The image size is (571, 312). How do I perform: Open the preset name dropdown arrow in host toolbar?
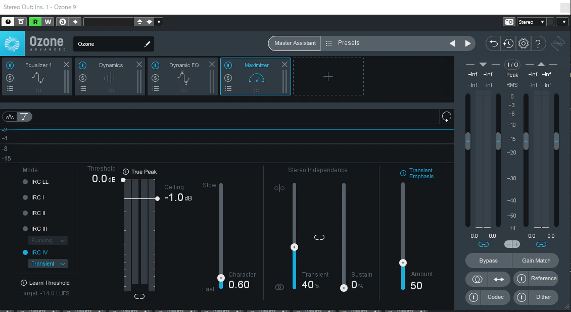click(x=159, y=22)
